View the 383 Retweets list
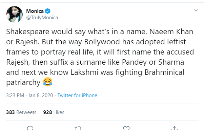 [x=21, y=112]
